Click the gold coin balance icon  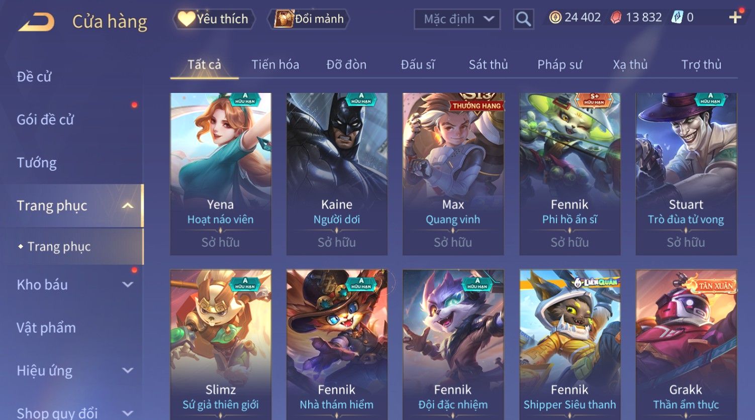coord(555,18)
